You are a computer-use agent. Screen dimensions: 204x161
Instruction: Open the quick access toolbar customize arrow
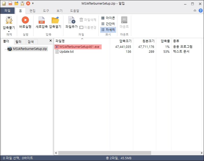tap(33, 4)
